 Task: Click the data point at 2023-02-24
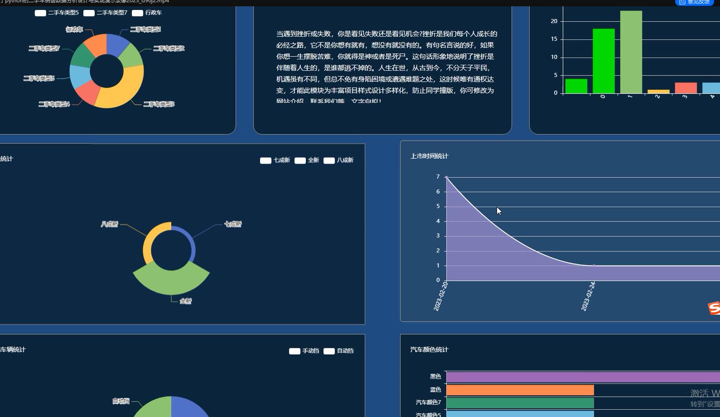pyautogui.click(x=594, y=265)
